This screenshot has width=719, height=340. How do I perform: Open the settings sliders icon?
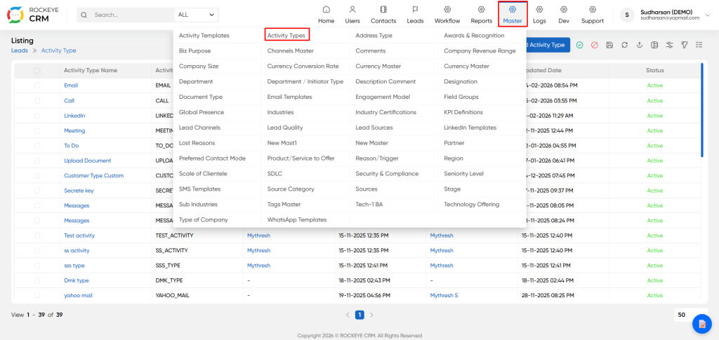669,45
